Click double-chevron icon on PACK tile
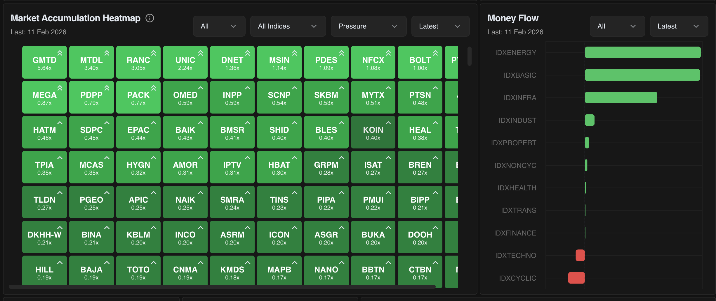This screenshot has height=301, width=716. [154, 88]
